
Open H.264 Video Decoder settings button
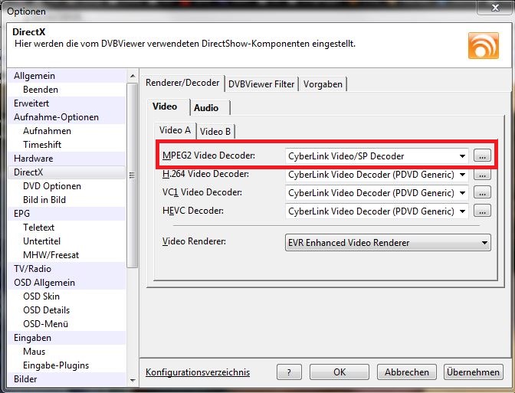tap(482, 175)
